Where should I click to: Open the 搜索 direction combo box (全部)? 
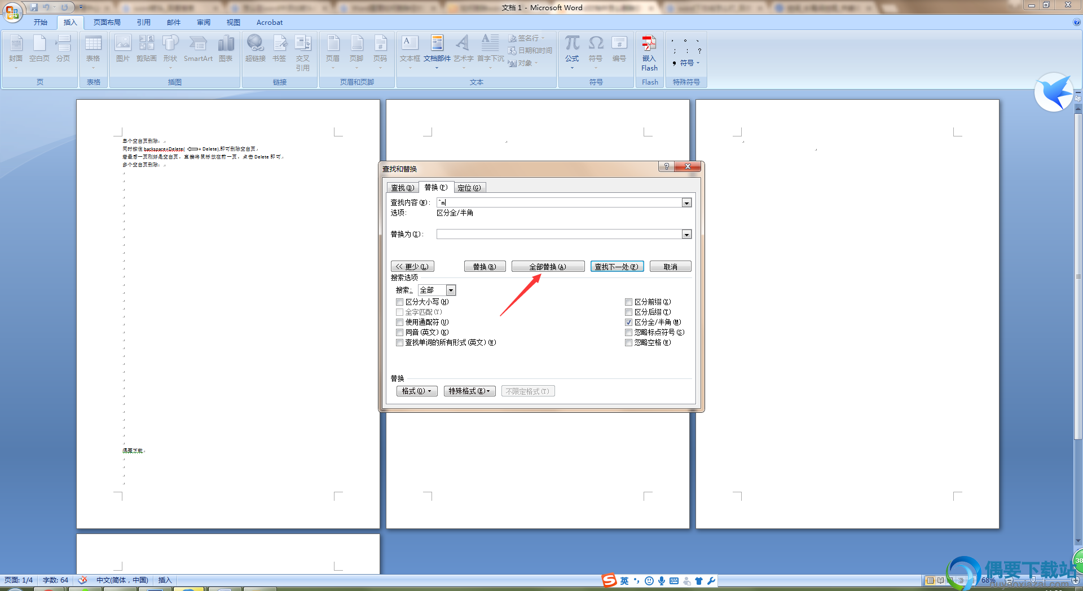437,290
